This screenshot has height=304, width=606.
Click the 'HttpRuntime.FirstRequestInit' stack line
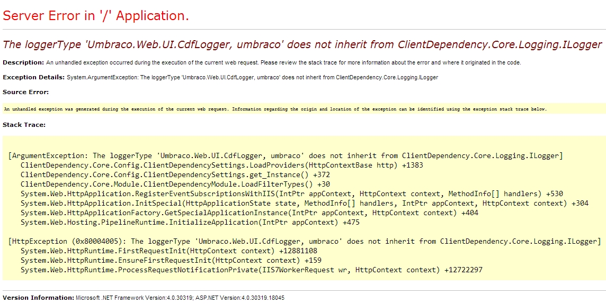coord(169,251)
